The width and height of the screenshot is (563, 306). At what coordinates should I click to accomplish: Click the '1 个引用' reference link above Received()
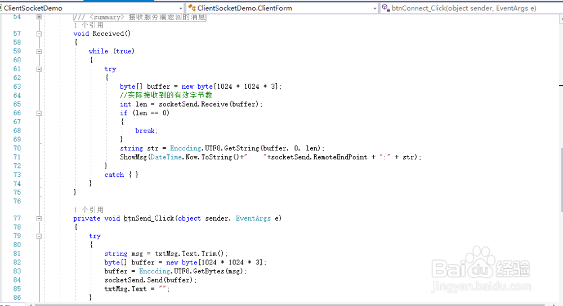(88, 25)
